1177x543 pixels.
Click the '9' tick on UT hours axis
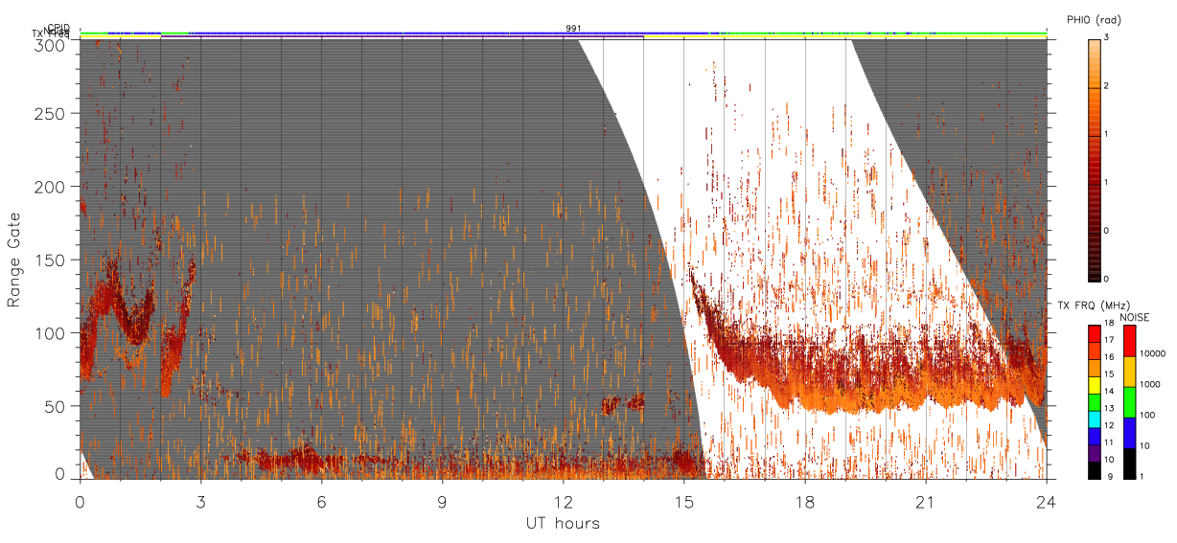(443, 502)
